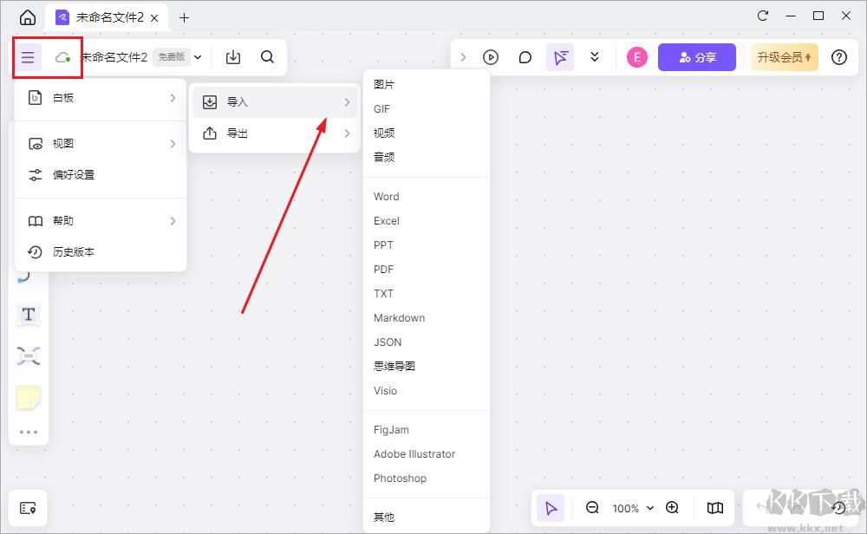This screenshot has width=867, height=534.
Task: Open the comments bubble icon
Action: pos(525,56)
